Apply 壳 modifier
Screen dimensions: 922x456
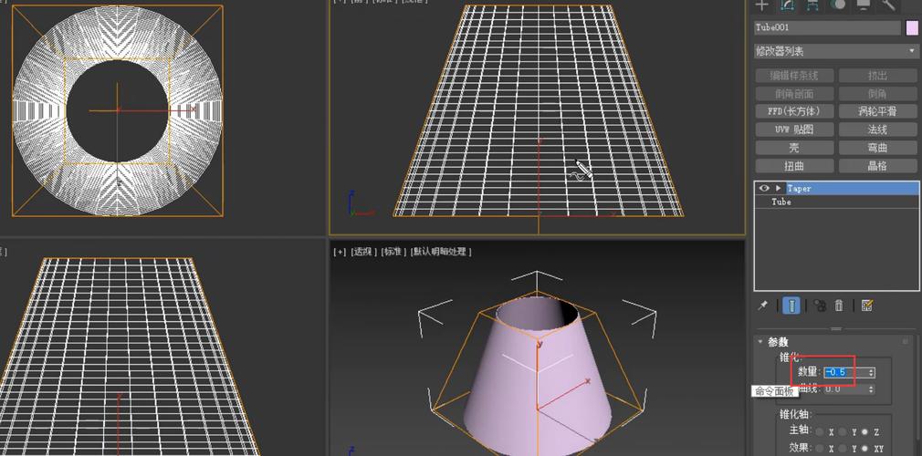pyautogui.click(x=794, y=148)
